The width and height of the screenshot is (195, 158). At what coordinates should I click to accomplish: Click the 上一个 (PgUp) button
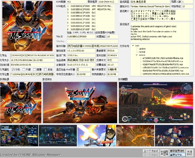point(151,151)
